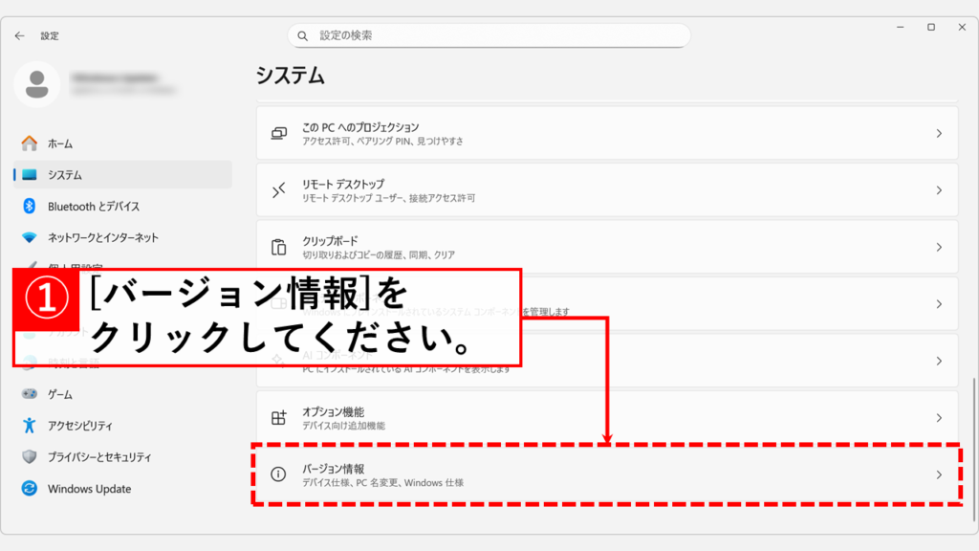Click the search magnifier icon
Viewport: 979px width, 551px height.
(x=303, y=35)
